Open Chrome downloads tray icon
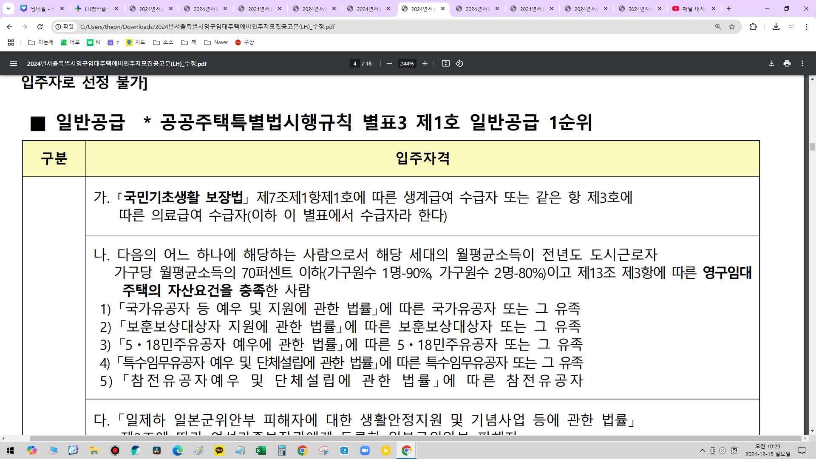This screenshot has width=816, height=459. pyautogui.click(x=776, y=27)
